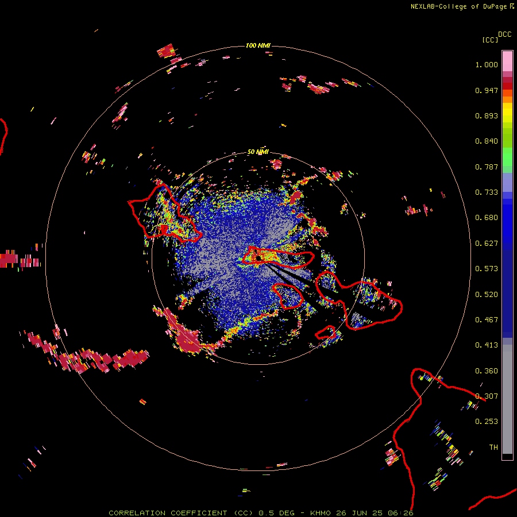Click the NEXLAB-College of DuPage watermark text
Viewport: 517px width, 517px height.
(458, 6)
